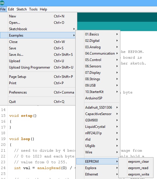Select the EEPROM examples entry
This screenshot has width=157, height=179.
(97, 162)
